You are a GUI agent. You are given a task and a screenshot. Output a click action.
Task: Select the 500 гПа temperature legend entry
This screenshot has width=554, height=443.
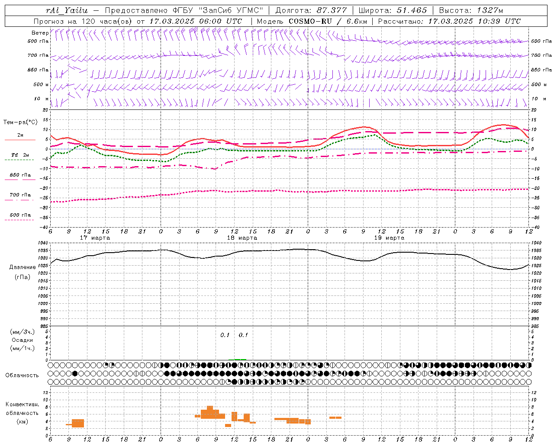tap(20, 215)
